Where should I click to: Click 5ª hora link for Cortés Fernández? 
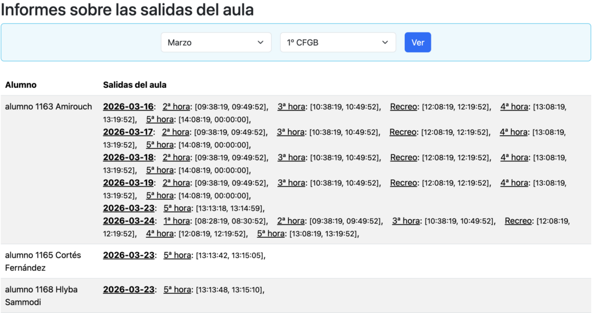tap(177, 255)
